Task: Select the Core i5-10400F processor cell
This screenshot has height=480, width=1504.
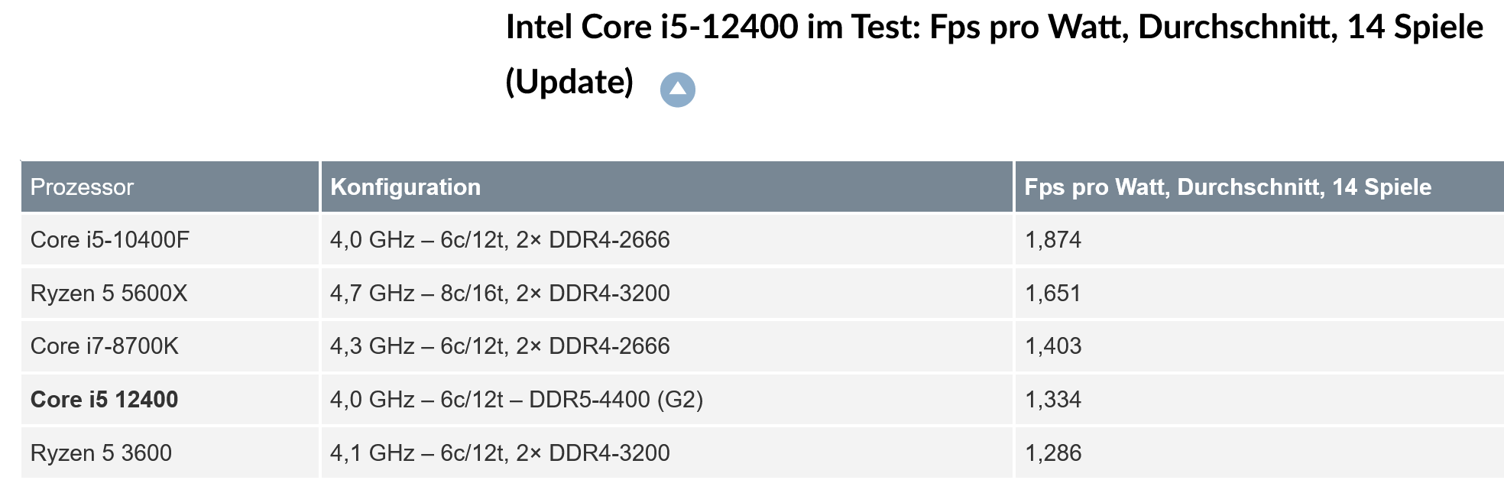Action: pyautogui.click(x=170, y=240)
